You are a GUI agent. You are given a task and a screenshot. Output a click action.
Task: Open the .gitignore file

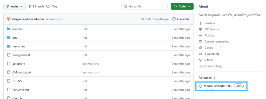tap(19, 64)
